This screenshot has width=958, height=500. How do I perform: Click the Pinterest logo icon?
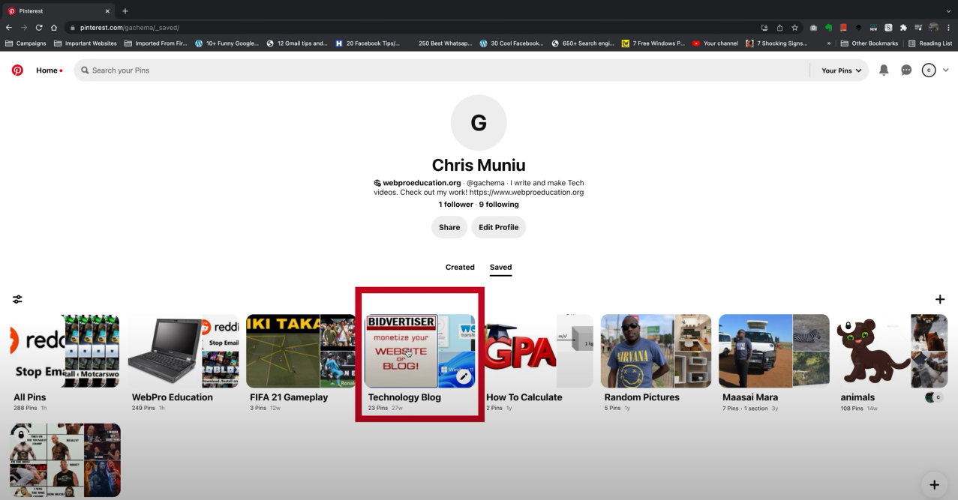[17, 70]
